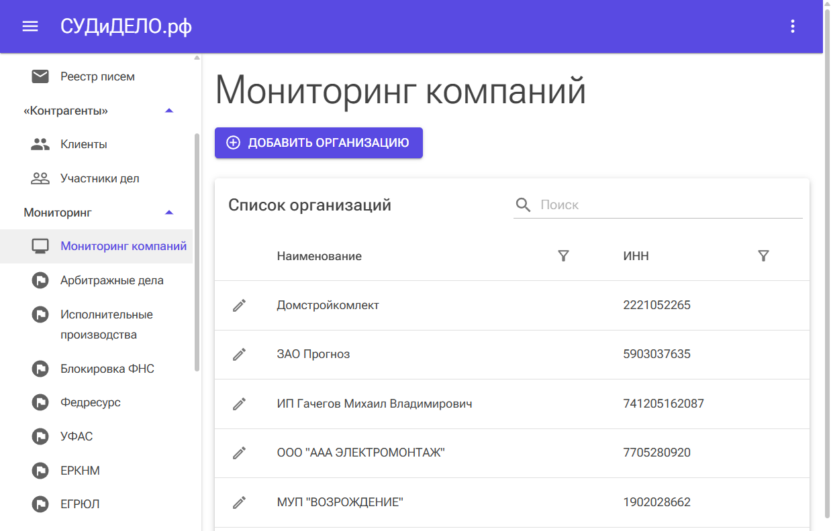Open filter for Наименование column
The image size is (831, 531).
563,255
